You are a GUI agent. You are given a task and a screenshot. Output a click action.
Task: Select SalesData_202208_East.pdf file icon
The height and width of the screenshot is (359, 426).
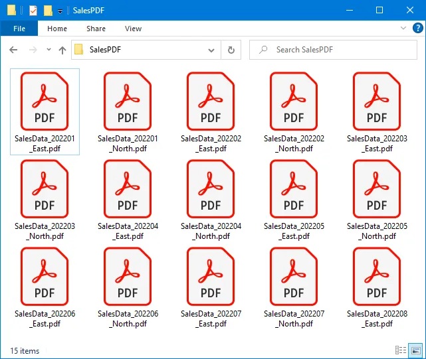[x=377, y=276]
